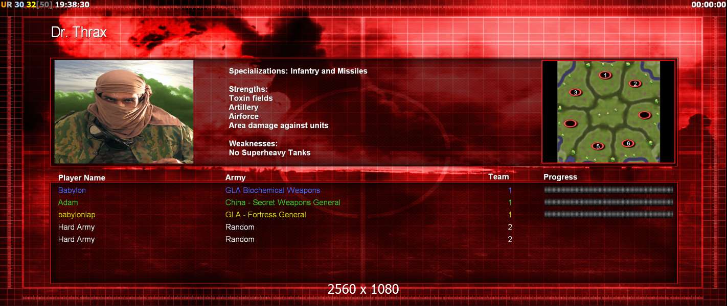727x306 pixels.
Task: Click the 2560 x 1080 resolution label
Action: coord(363,289)
